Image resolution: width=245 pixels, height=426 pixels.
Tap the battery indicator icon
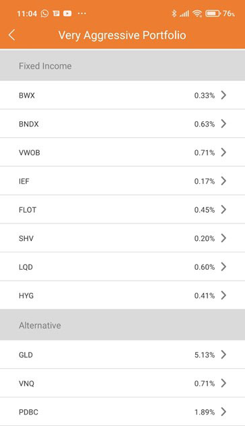coord(213,13)
